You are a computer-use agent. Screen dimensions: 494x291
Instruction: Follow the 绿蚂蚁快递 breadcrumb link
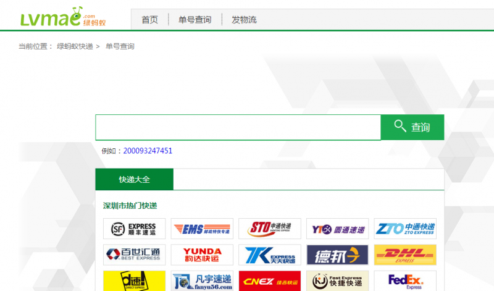pyautogui.click(x=75, y=46)
